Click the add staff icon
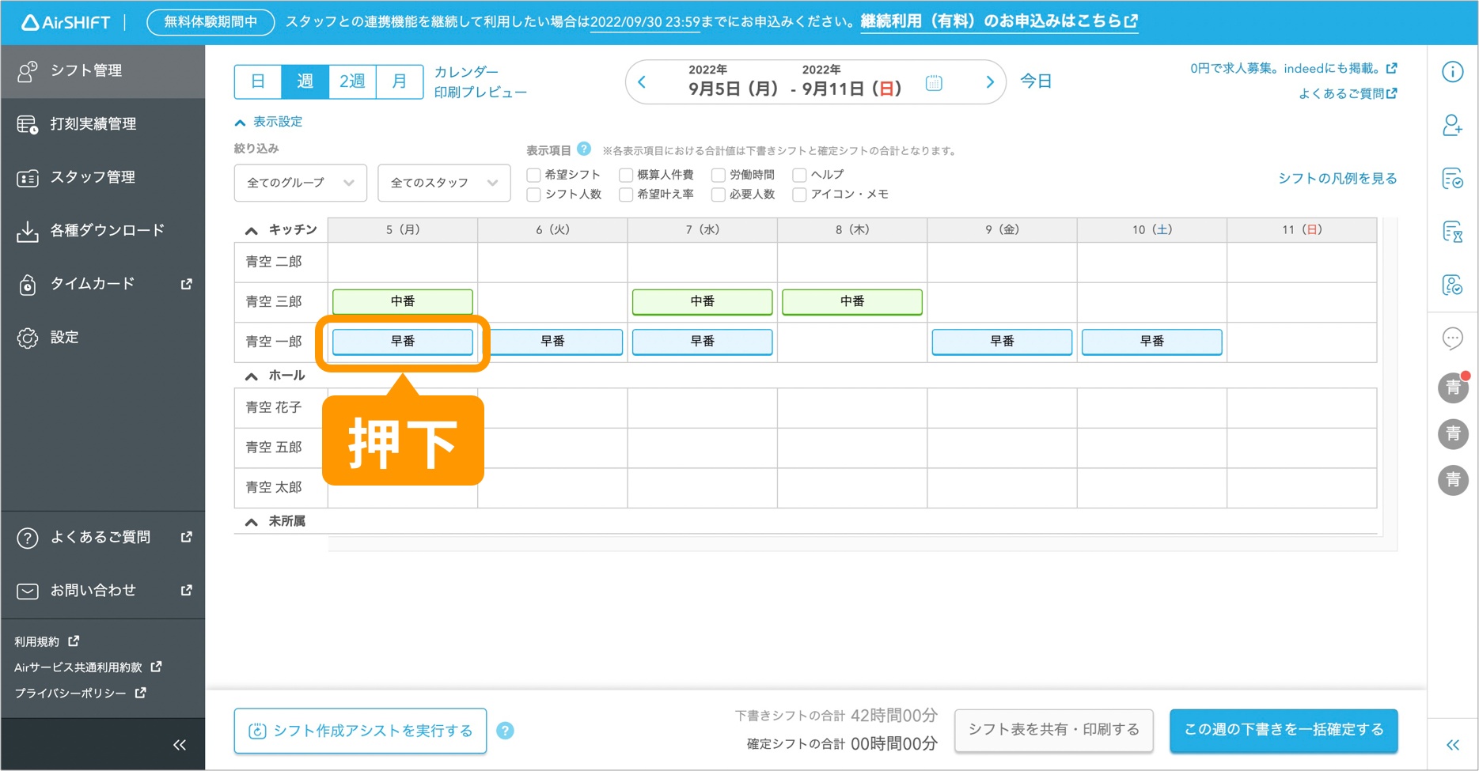The width and height of the screenshot is (1479, 771). click(x=1452, y=125)
